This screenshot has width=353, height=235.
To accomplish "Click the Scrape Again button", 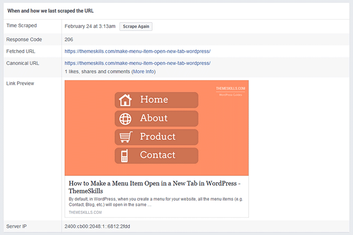I will click(x=136, y=26).
